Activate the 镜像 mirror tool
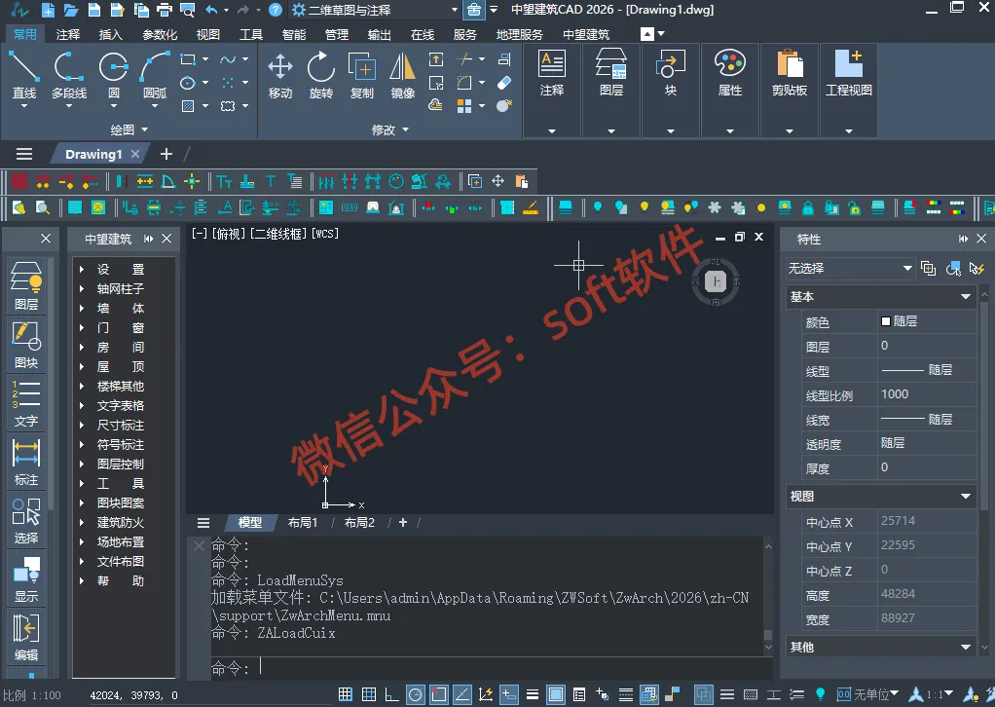 (402, 75)
